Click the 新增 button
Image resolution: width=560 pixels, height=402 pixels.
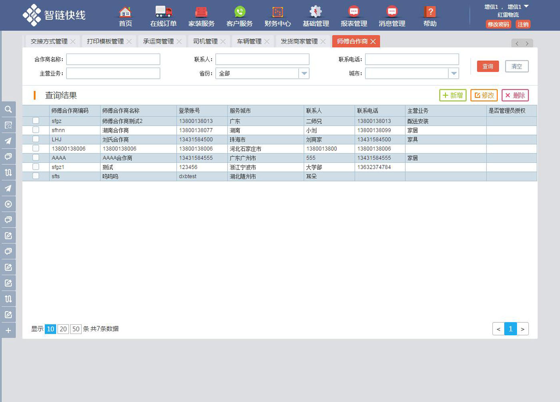click(x=452, y=95)
